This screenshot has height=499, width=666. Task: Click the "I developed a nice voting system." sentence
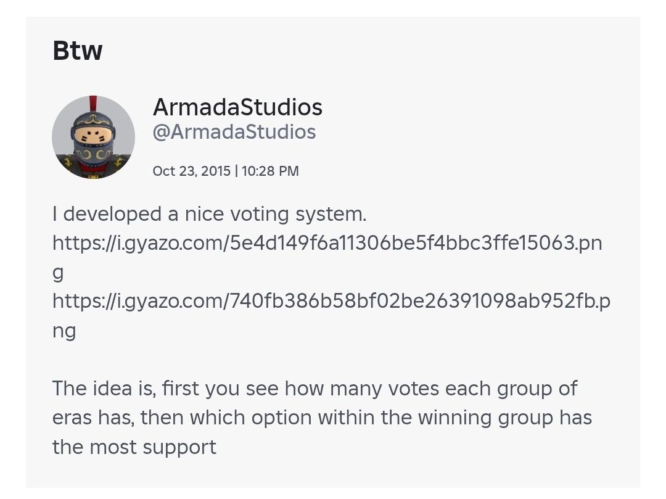[x=210, y=214]
